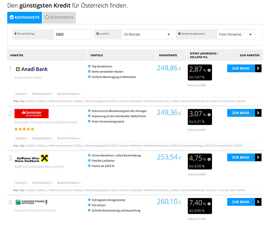270x225 pixels.
Task: Click Einfache Beantragung in Rekordzeit text
Action: coord(114,77)
